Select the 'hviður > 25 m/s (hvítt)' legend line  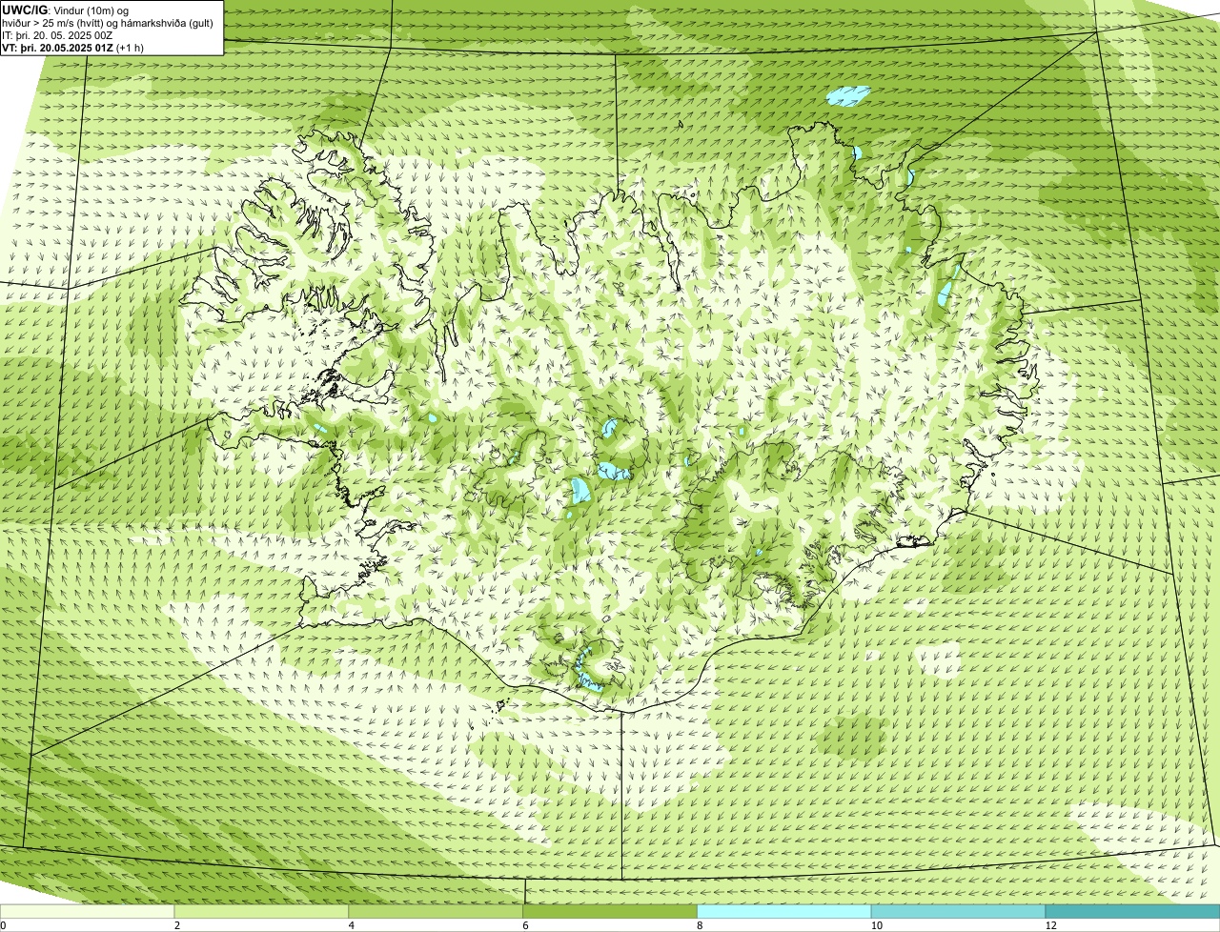108,23
